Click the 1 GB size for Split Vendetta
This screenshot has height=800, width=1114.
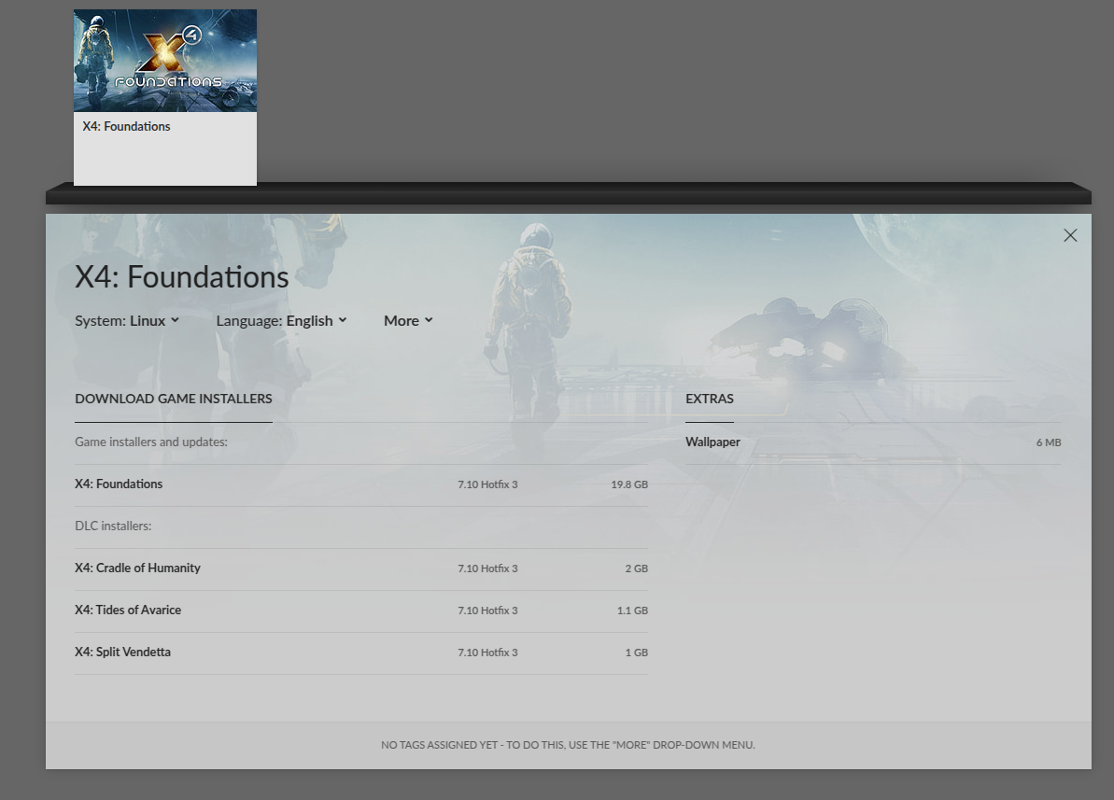pyautogui.click(x=637, y=653)
